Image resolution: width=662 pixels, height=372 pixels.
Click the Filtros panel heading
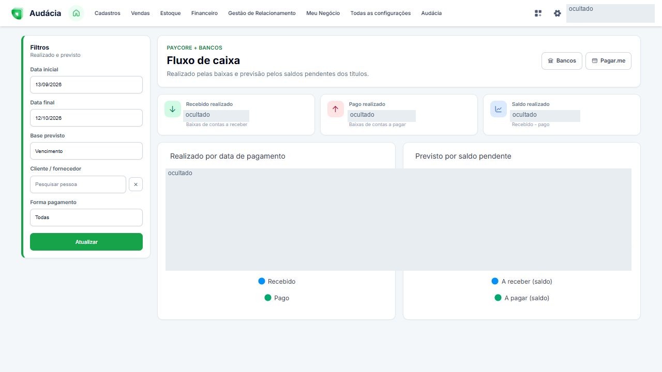40,48
